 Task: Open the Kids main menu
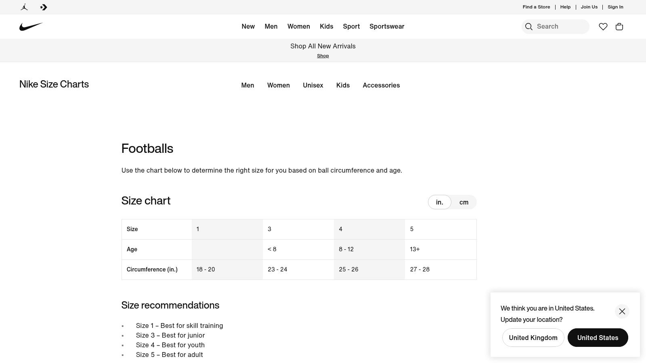pyautogui.click(x=326, y=27)
